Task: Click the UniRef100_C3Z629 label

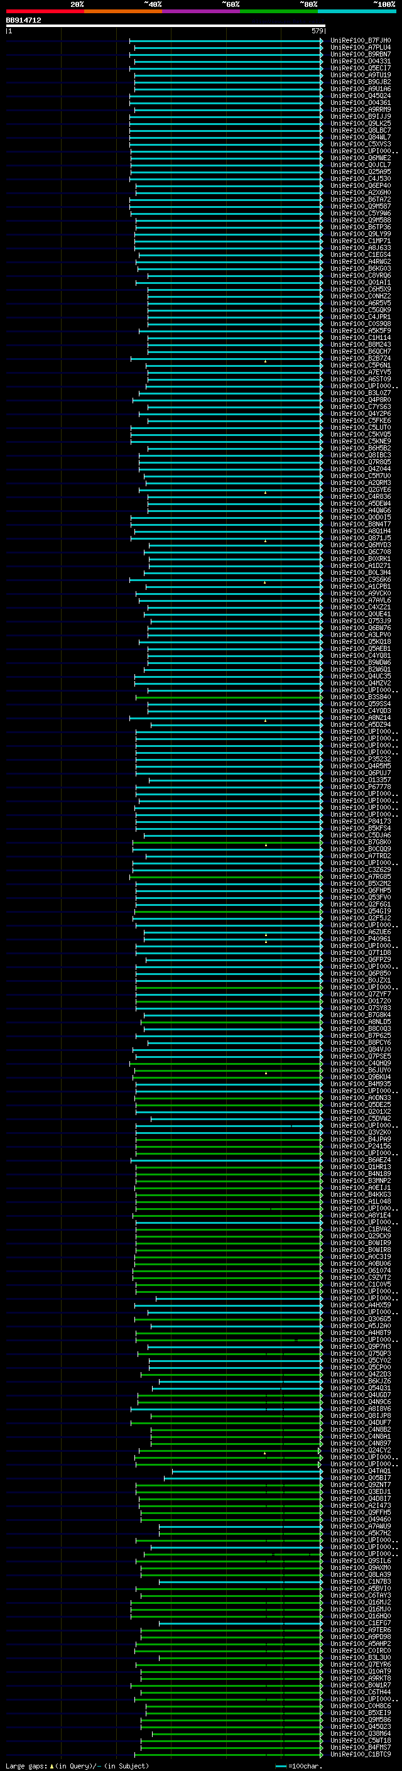Action: [x=360, y=869]
